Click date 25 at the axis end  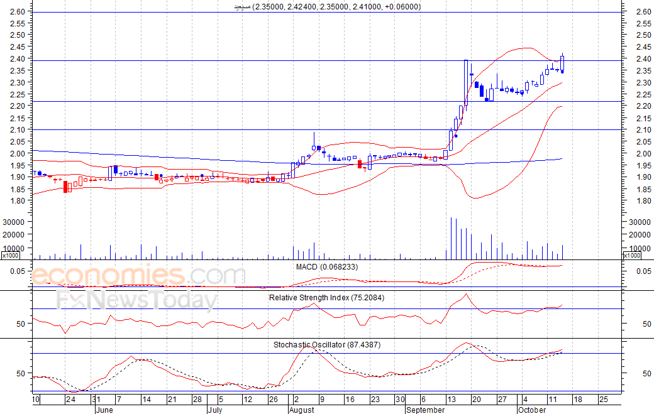[604, 400]
